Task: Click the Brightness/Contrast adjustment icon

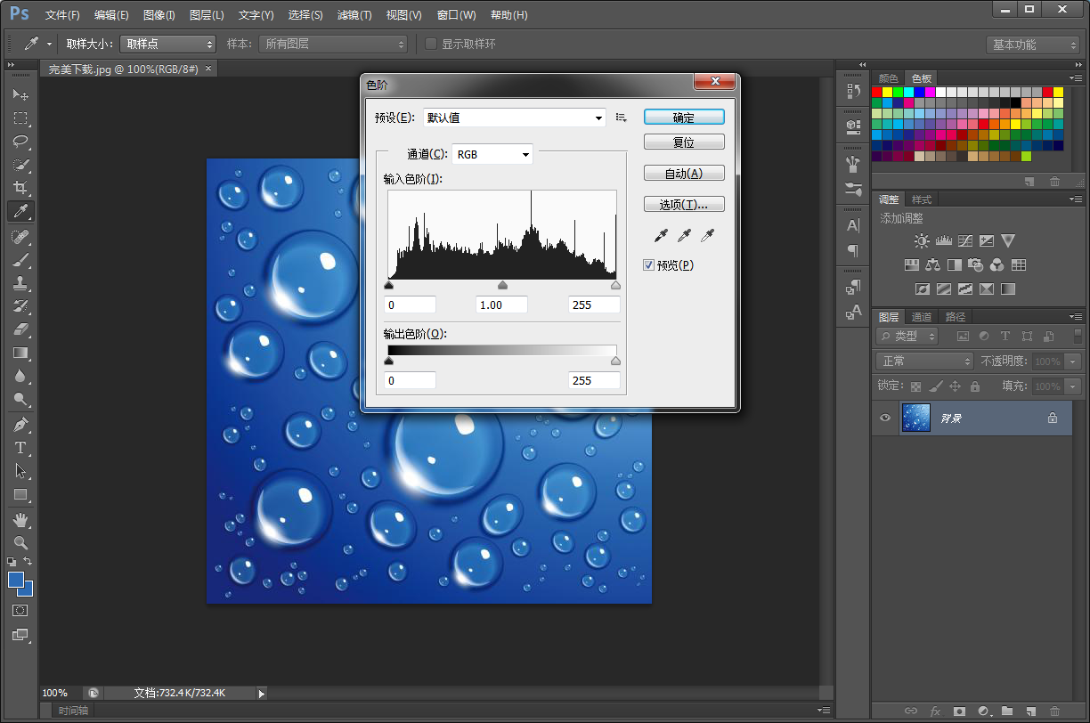Action: point(921,241)
